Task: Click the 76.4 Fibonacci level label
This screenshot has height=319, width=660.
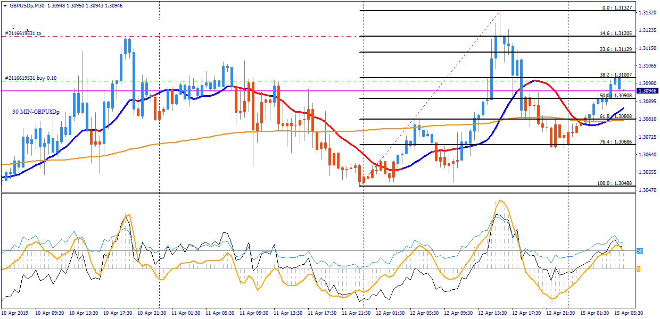Action: click(615, 142)
